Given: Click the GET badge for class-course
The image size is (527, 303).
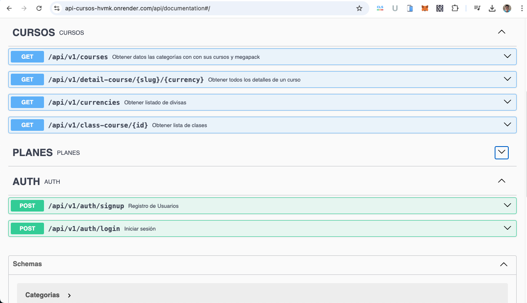Looking at the screenshot, I should tap(27, 125).
